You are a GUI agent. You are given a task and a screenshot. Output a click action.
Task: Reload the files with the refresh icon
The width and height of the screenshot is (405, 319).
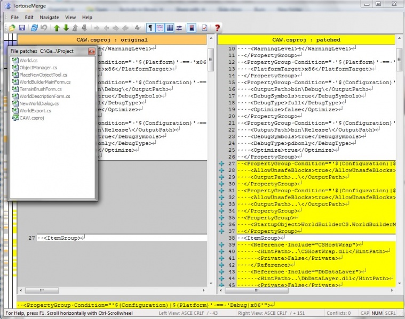click(34, 28)
